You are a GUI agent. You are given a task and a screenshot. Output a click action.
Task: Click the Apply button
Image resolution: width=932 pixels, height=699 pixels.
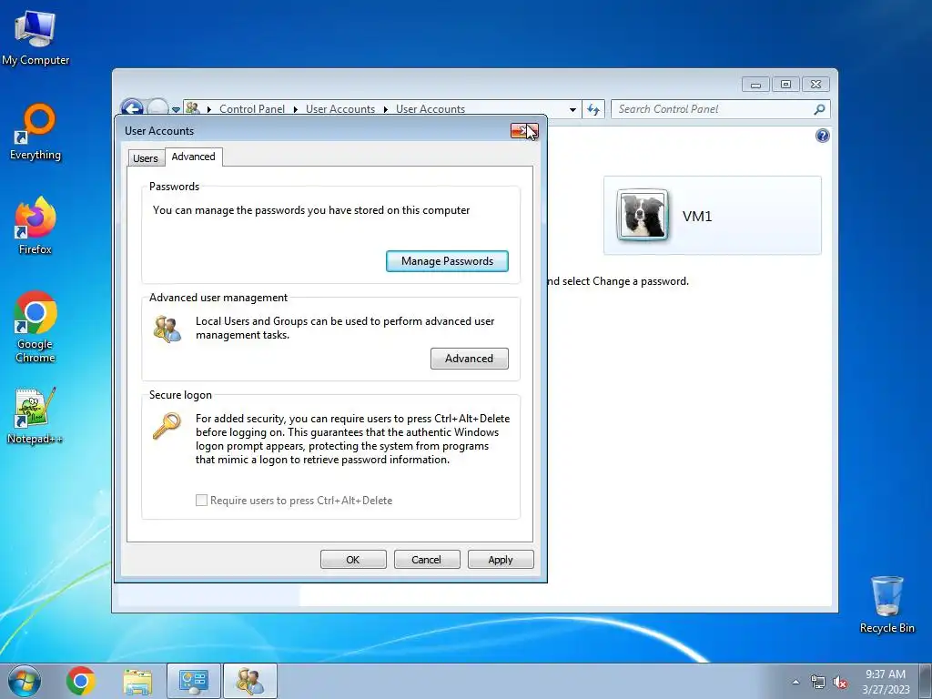(501, 560)
